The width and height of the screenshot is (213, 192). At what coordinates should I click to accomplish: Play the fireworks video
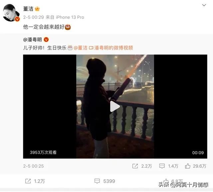115,107
